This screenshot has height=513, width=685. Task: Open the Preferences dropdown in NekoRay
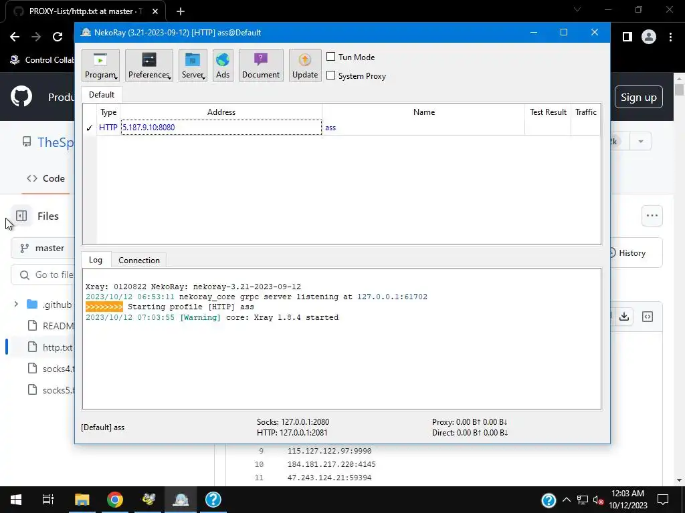[x=149, y=65]
